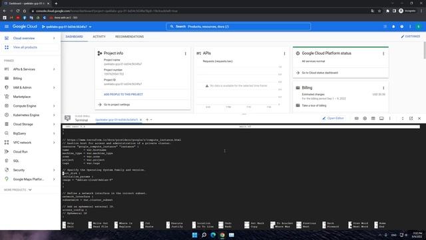The width and height of the screenshot is (426, 240).
Task: Click the Cloud Shell minimize/restore icon
Action: coord(403,119)
